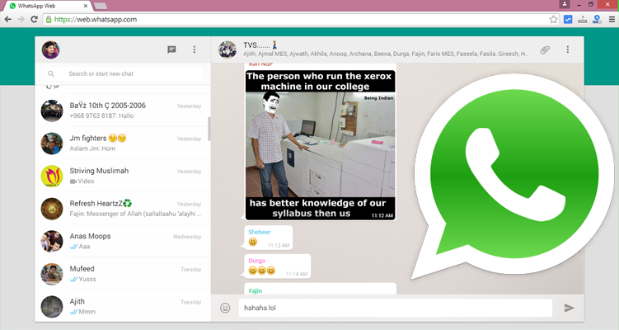This screenshot has height=330, width=619.
Task: Attach a file with paperclip icon
Action: (545, 49)
